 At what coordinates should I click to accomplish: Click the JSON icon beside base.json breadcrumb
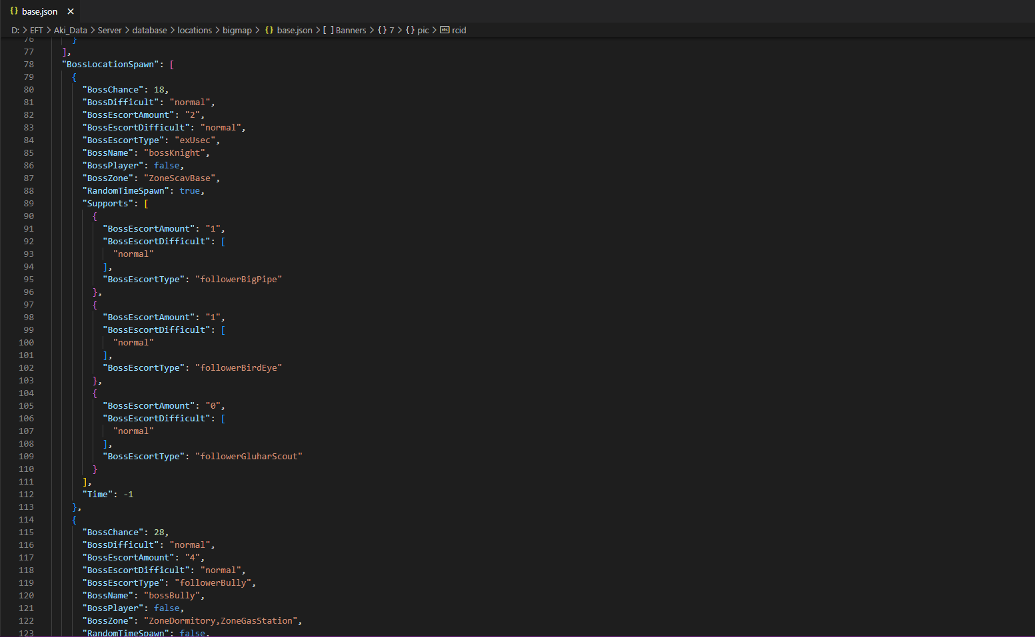269,30
